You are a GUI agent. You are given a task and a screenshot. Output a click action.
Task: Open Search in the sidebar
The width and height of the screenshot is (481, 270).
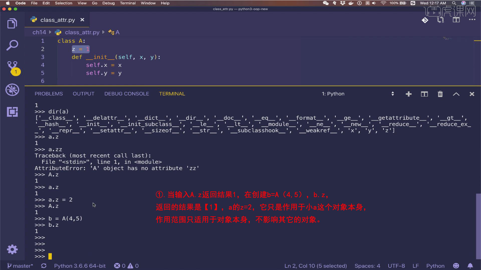12,44
